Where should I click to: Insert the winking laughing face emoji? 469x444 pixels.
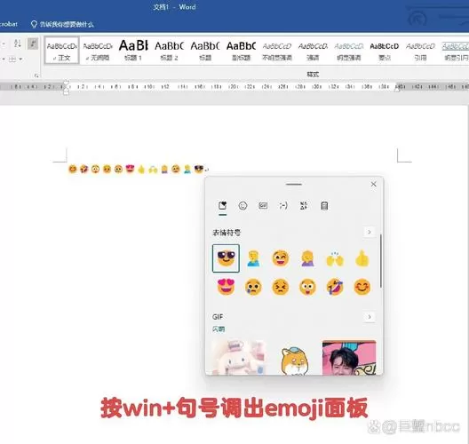tap(281, 258)
